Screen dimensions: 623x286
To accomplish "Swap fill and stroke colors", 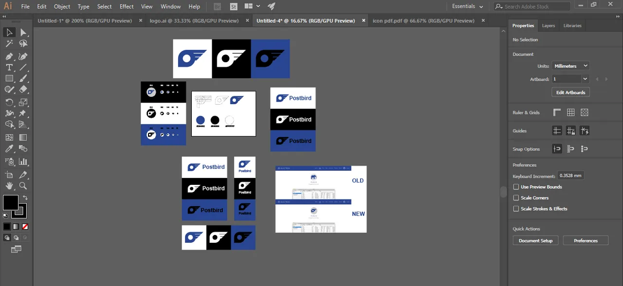I will click(x=25, y=198).
